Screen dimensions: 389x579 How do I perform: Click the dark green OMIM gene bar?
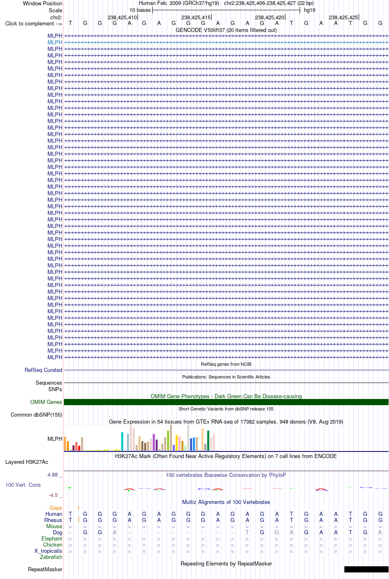point(226,402)
